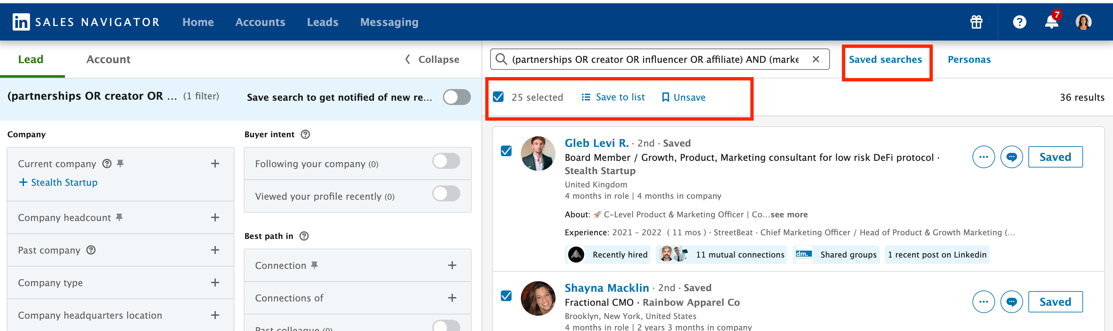Click the Best path in help icon

tap(304, 236)
